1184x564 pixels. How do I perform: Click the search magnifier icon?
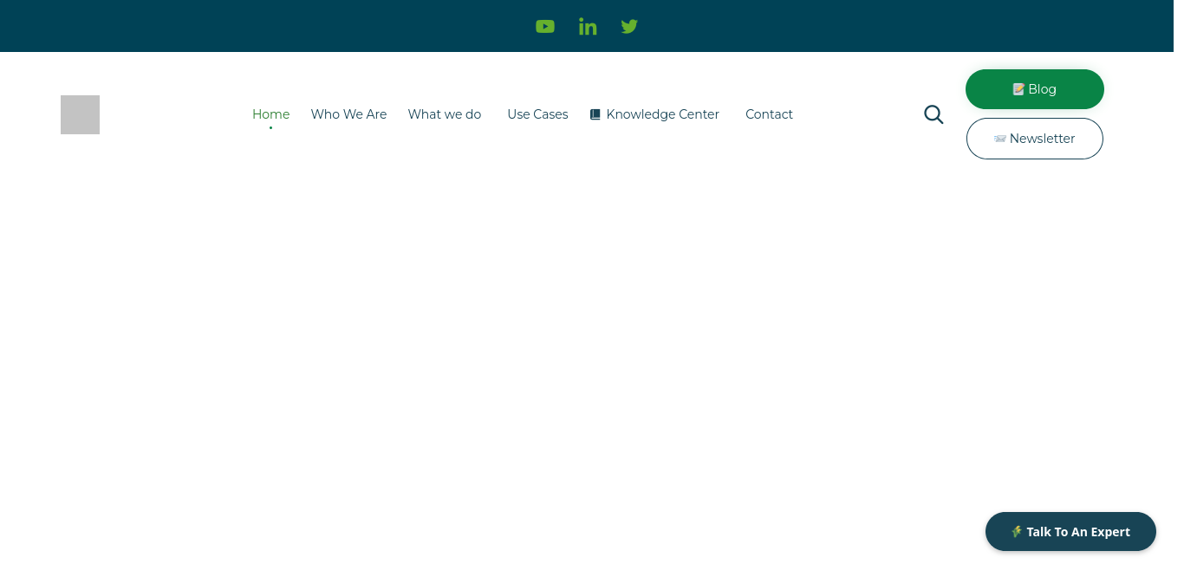(x=934, y=114)
